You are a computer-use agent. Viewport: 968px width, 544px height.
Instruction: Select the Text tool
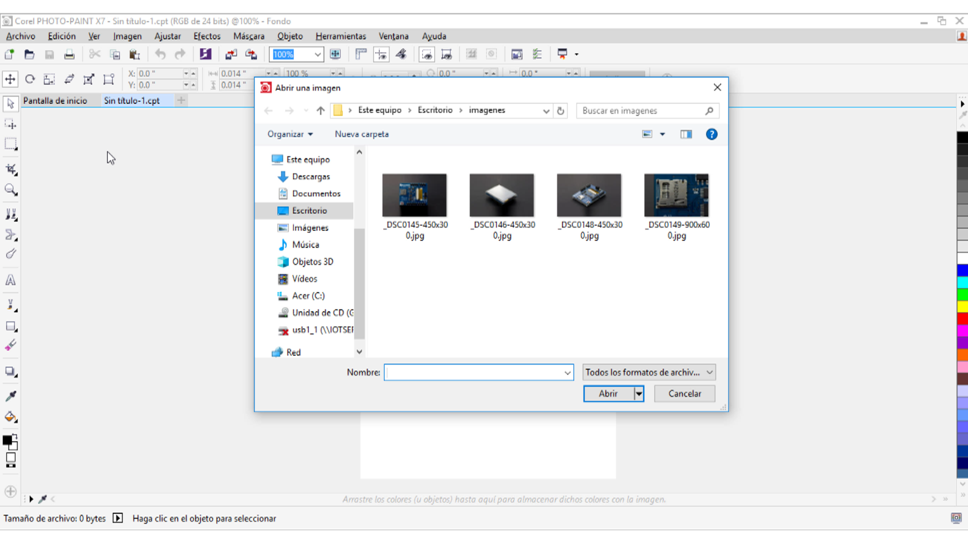click(11, 280)
